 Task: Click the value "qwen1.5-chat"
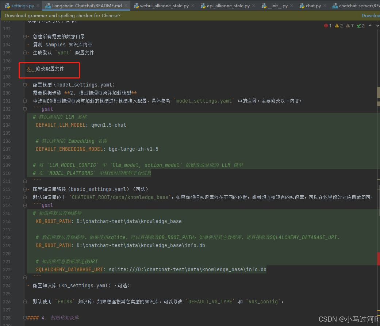pyautogui.click(x=108, y=125)
